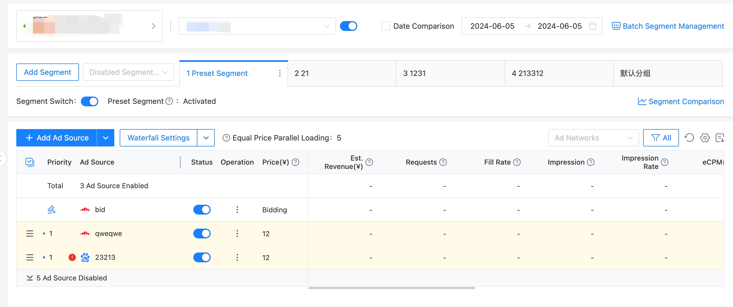Click the Add Segment button
733x307 pixels.
click(48, 72)
